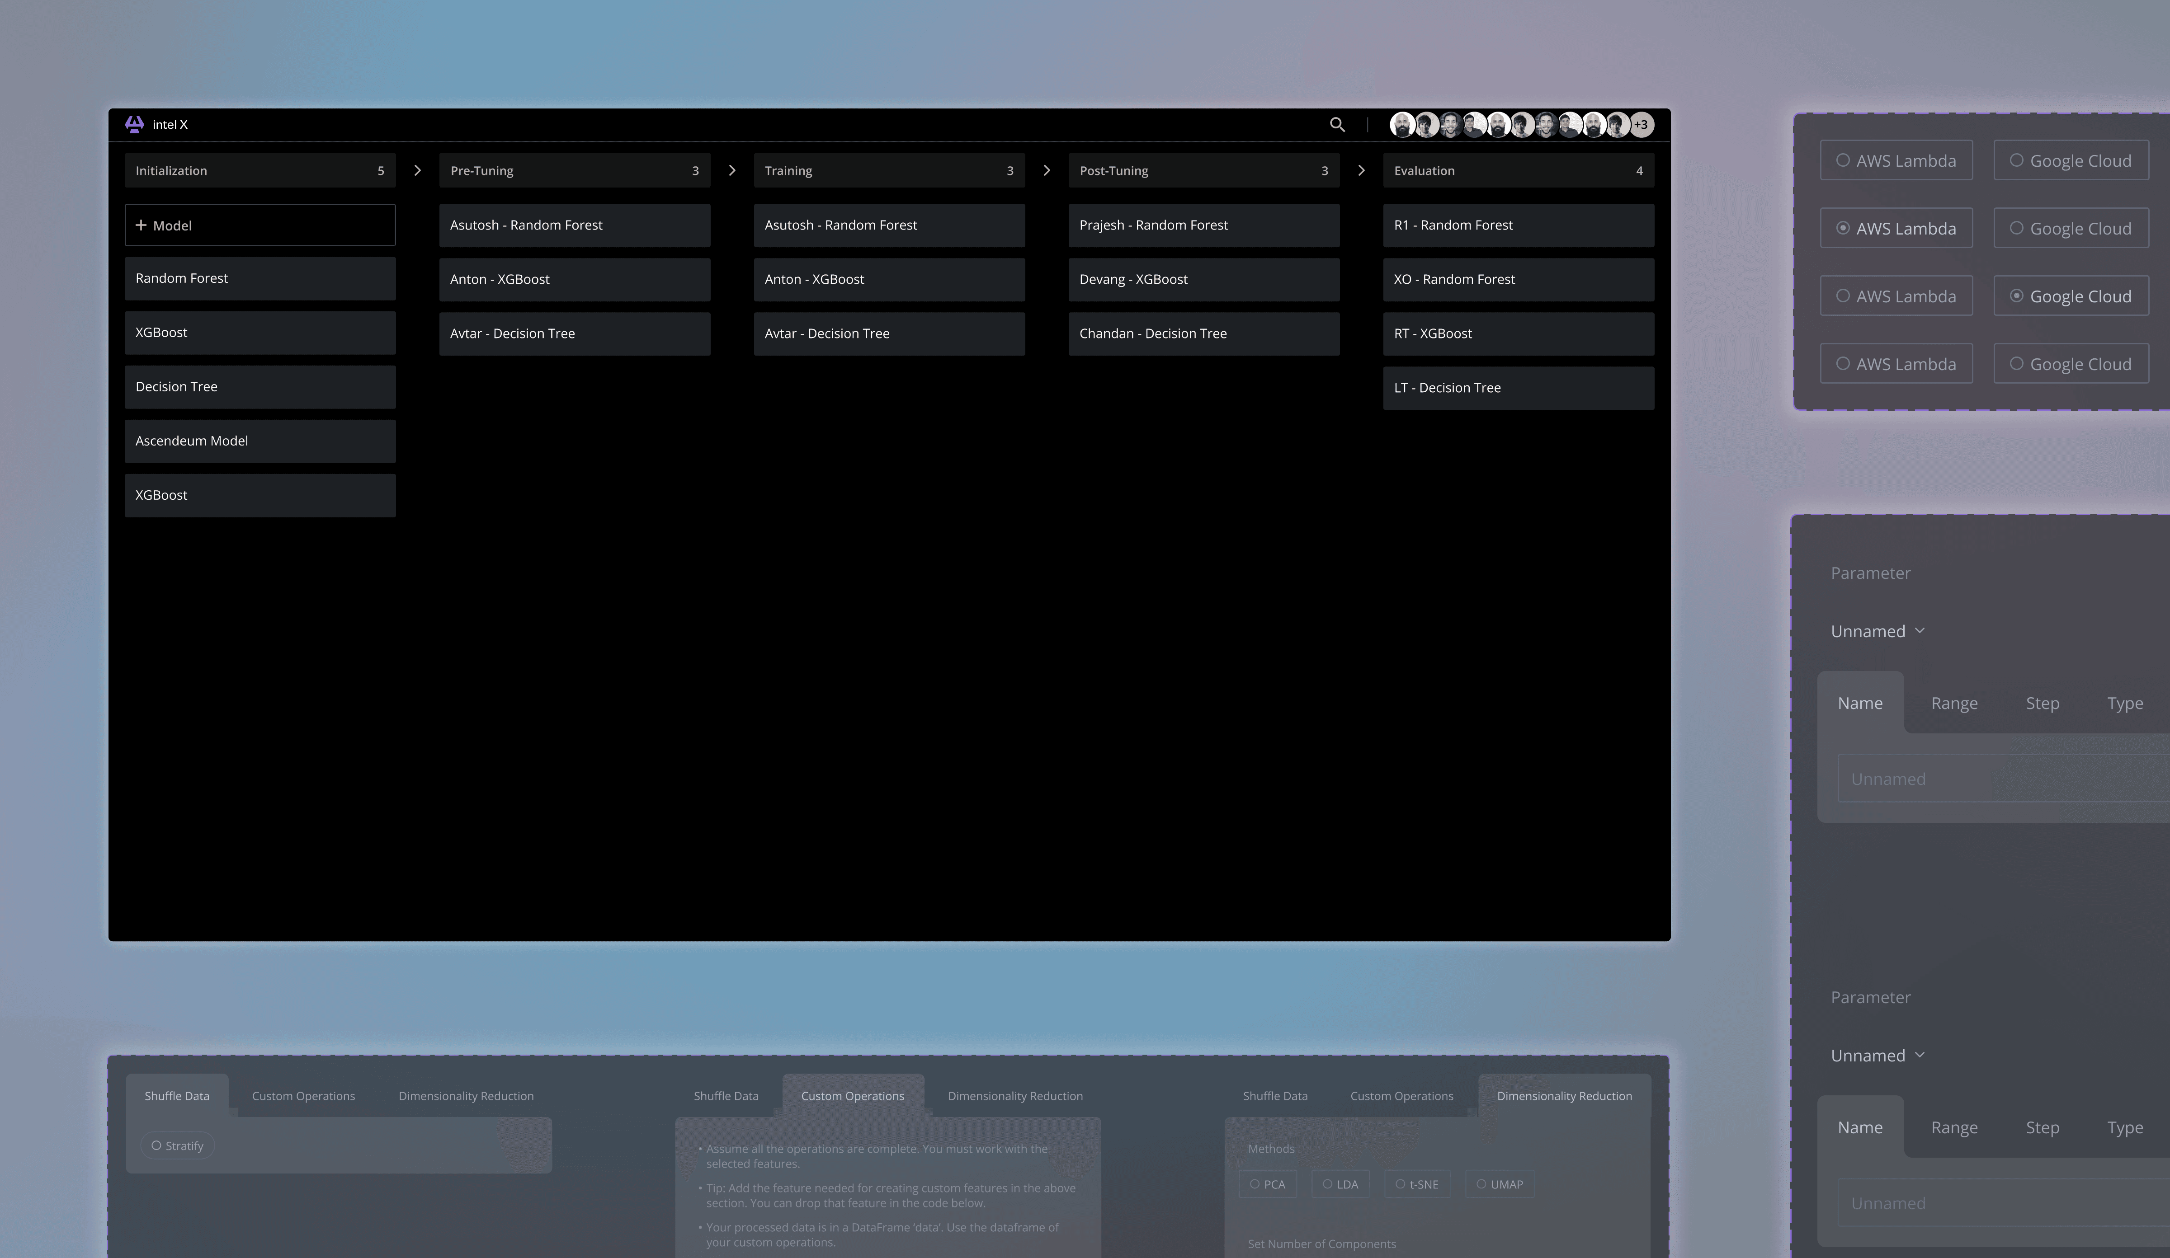Open the LT - Decision Tree evaluation card

[x=1517, y=388]
